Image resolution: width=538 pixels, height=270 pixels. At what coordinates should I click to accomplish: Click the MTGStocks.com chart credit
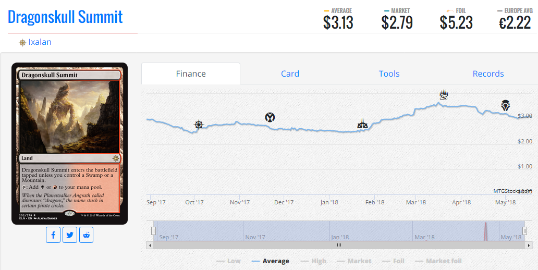(x=512, y=191)
